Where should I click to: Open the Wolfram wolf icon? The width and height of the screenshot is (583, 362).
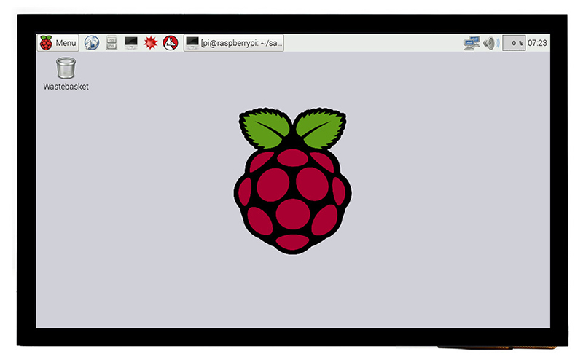(171, 43)
